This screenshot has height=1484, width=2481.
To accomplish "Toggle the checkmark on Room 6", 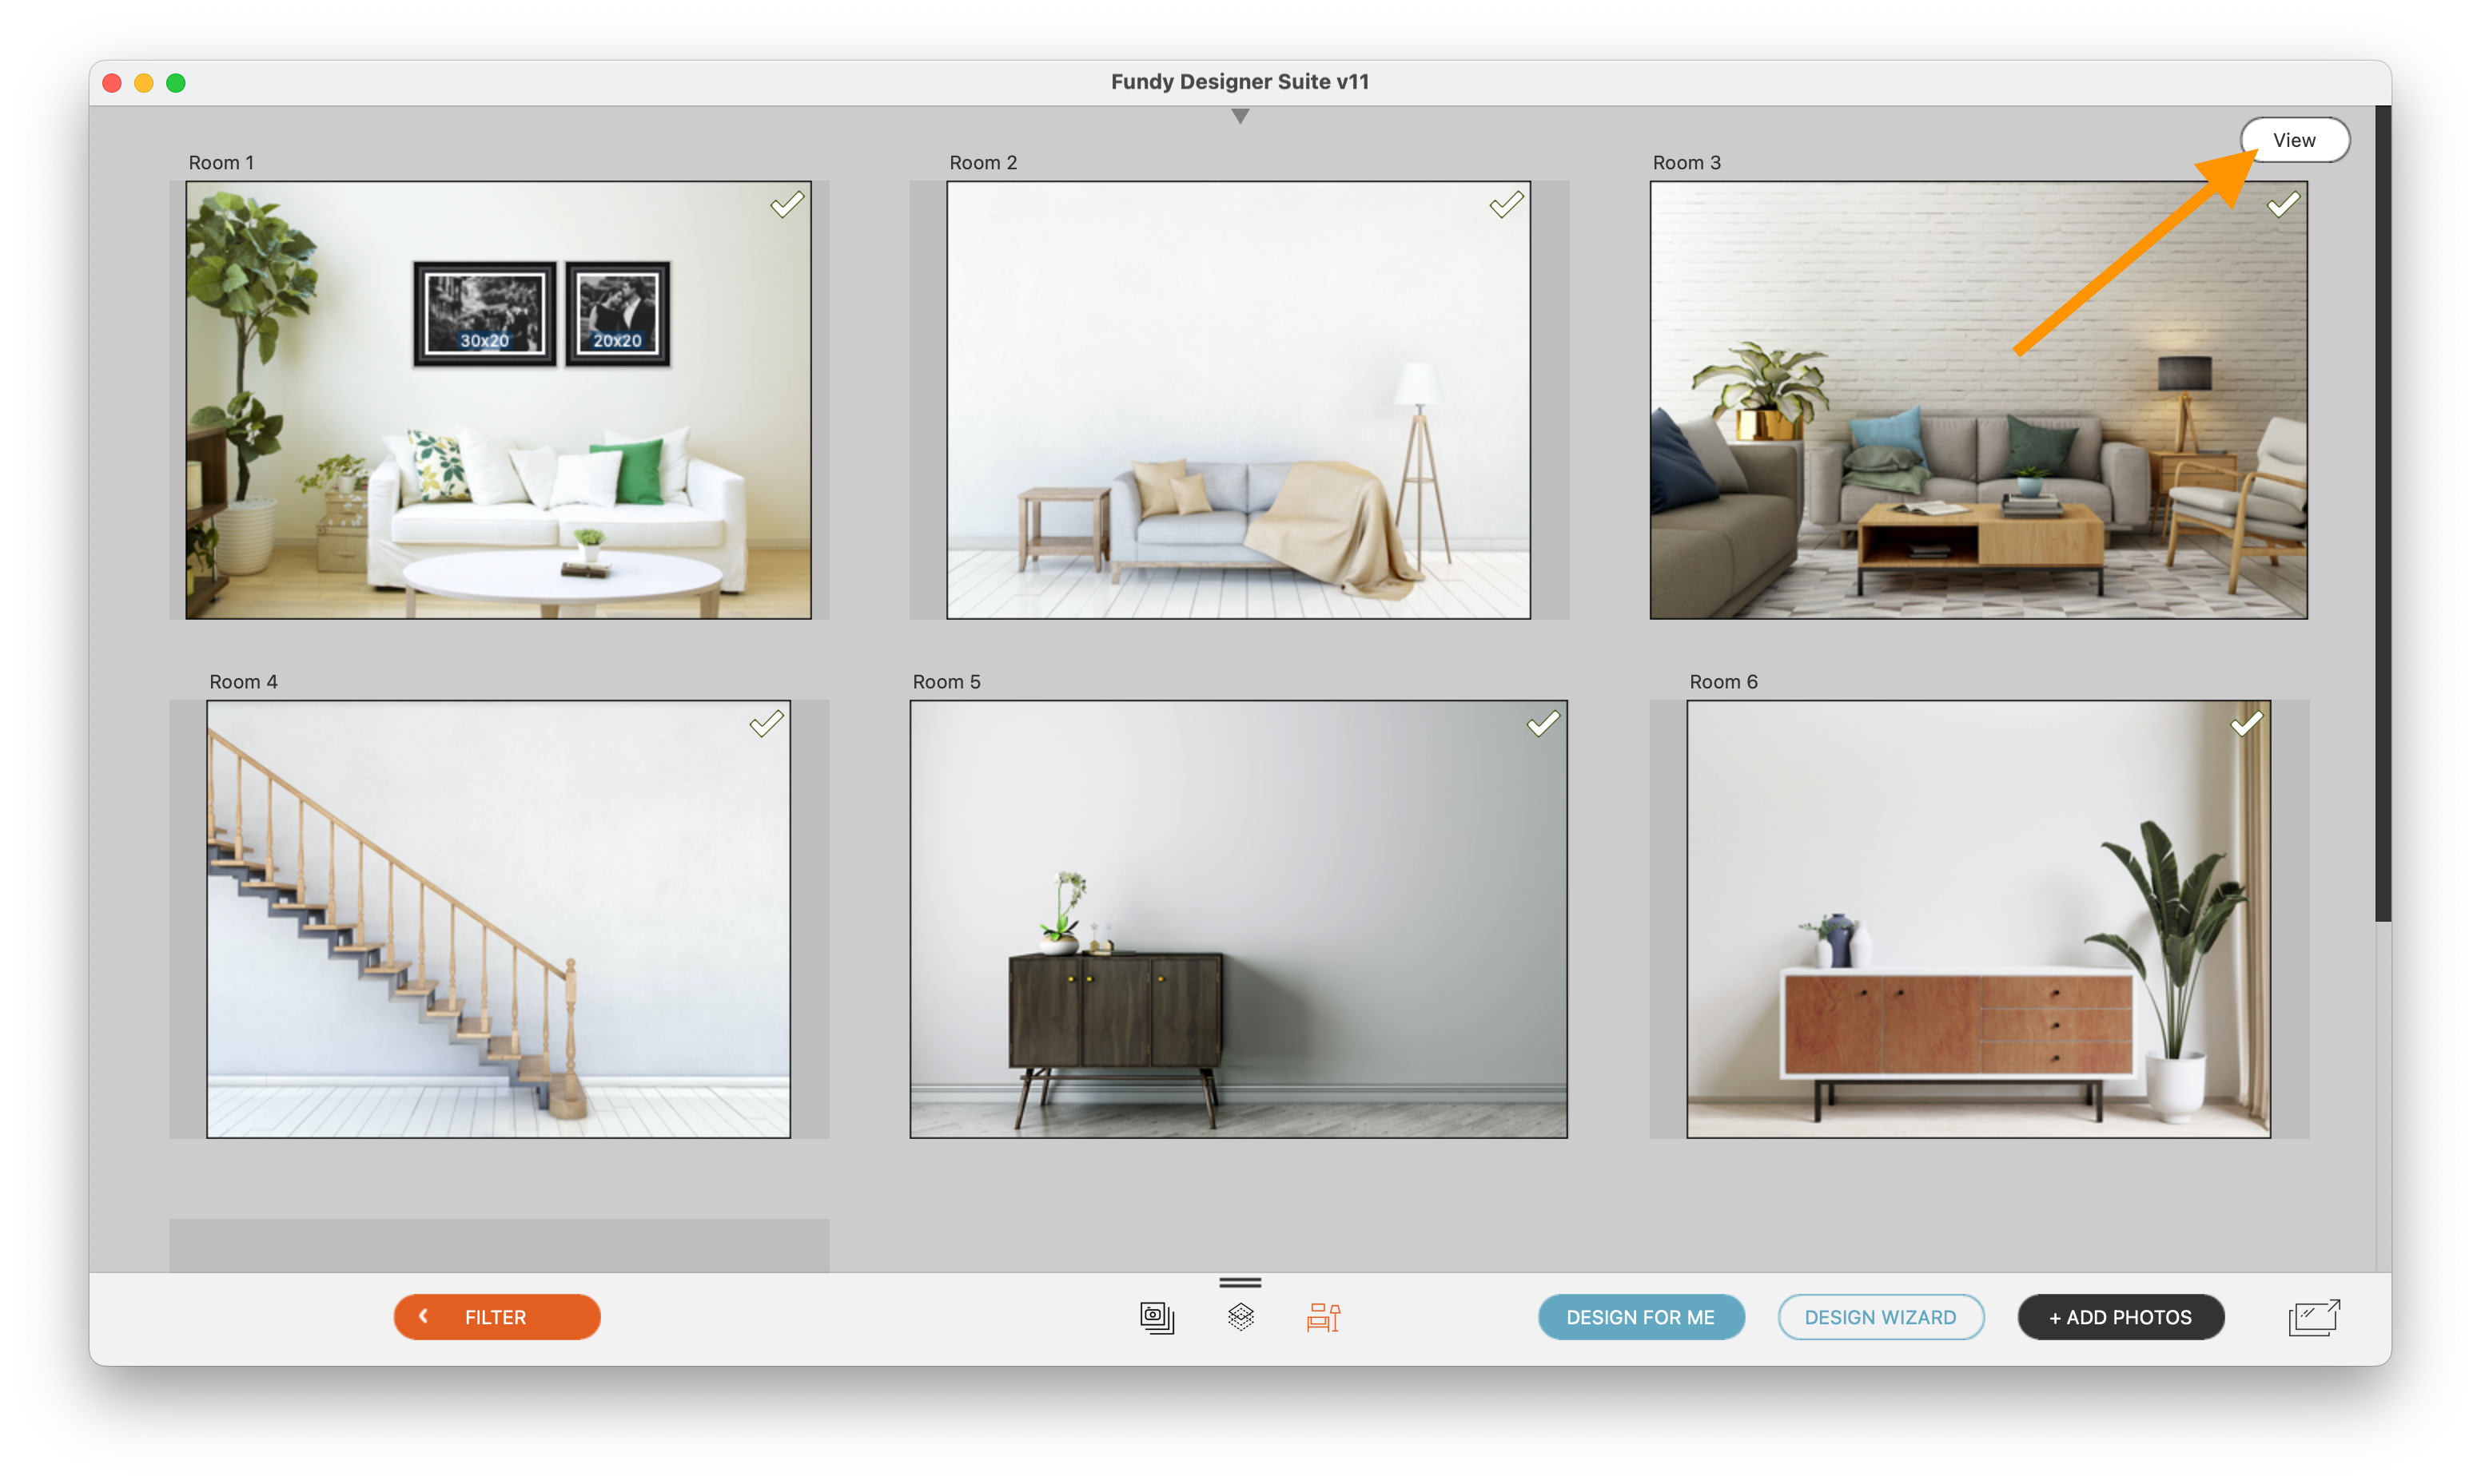I will 2246,723.
